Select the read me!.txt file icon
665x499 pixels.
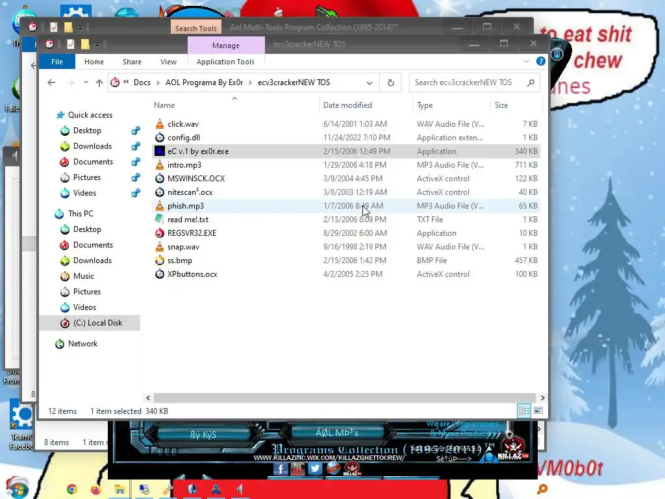coord(160,220)
